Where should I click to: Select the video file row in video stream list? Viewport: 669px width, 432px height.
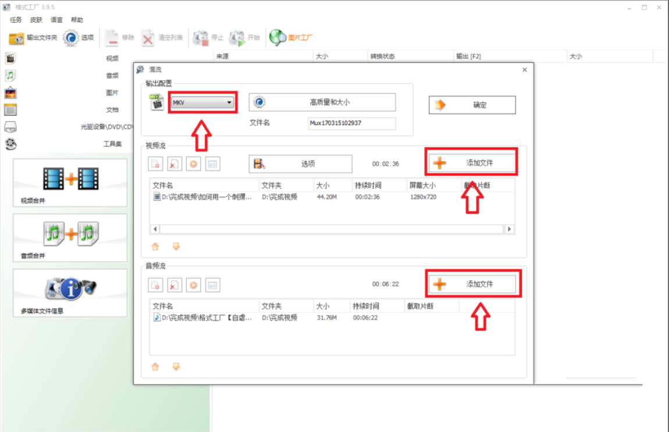click(x=332, y=197)
